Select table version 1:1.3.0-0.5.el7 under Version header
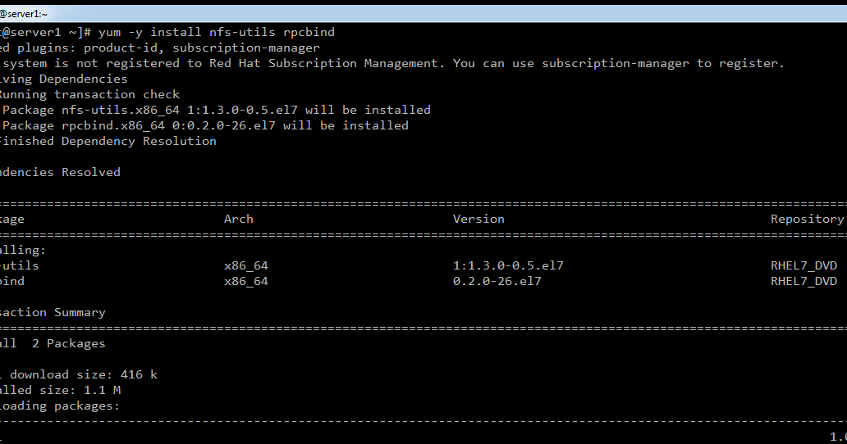Image resolution: width=847 pixels, height=444 pixels. pyautogui.click(x=508, y=265)
